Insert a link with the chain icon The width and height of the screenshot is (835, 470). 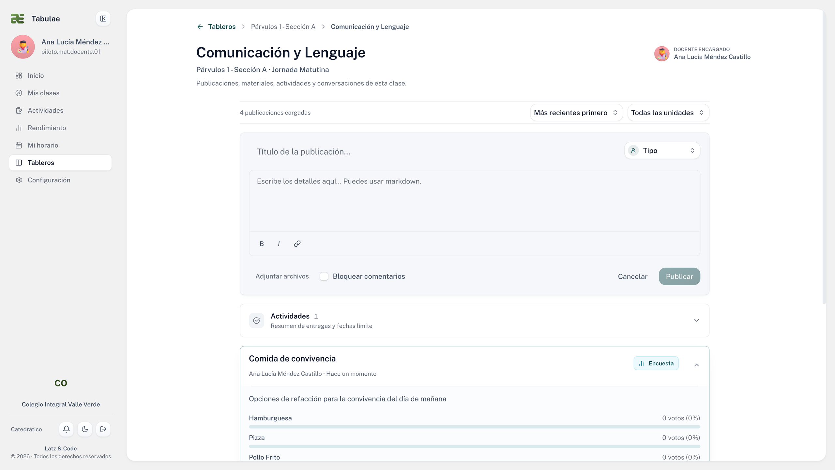point(297,243)
